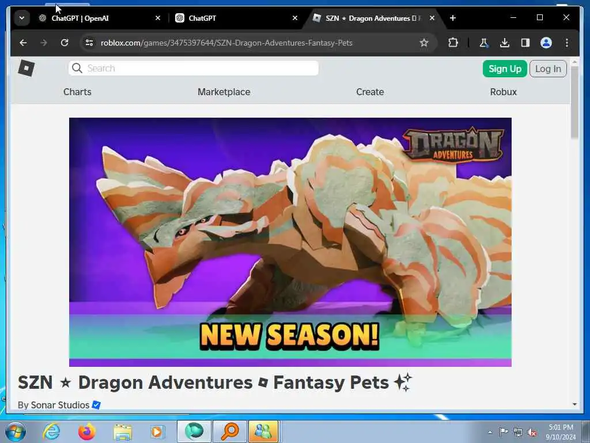
Task: Open the Chrome profile avatar
Action: point(546,43)
